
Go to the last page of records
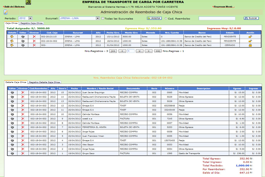coord(158,51)
